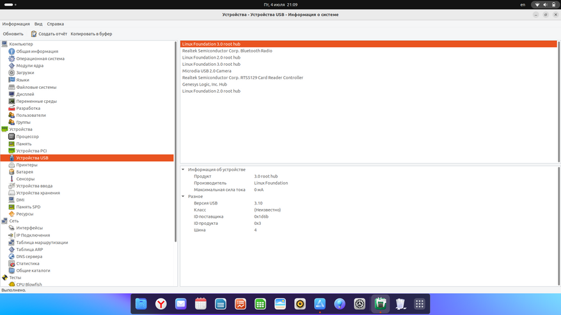
Task: Open the Calendar app in dock
Action: click(x=201, y=304)
